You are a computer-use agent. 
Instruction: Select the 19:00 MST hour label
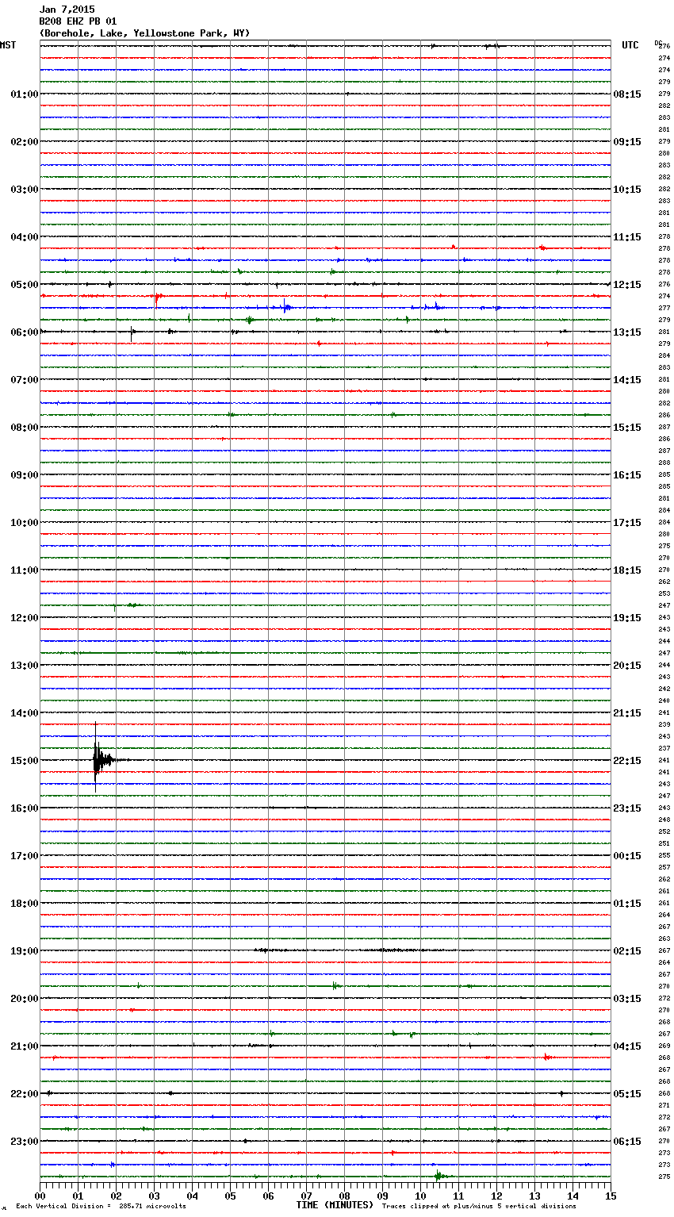click(25, 951)
